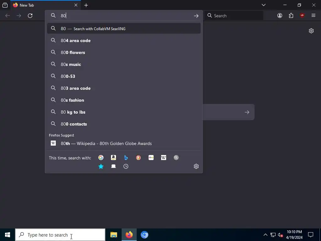The image size is (321, 241).
Task: Choose suggestion '80s music'
Action: tap(124, 64)
